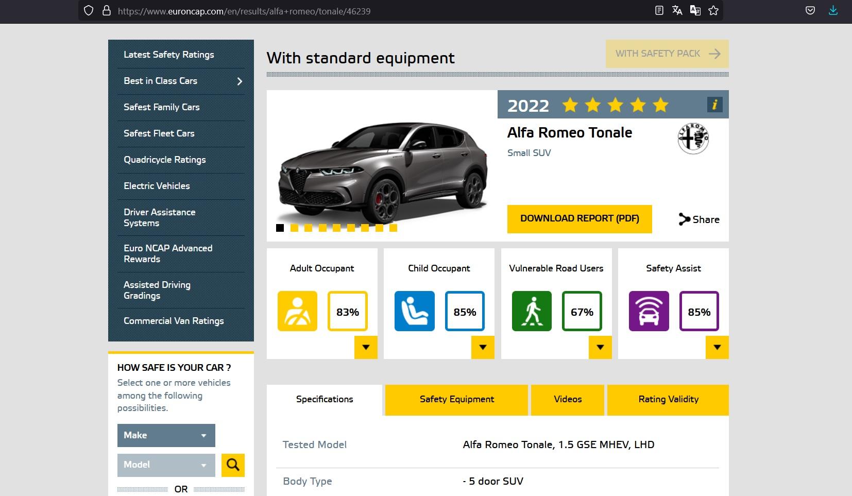The width and height of the screenshot is (852, 496).
Task: Open the Make dropdown
Action: [166, 435]
